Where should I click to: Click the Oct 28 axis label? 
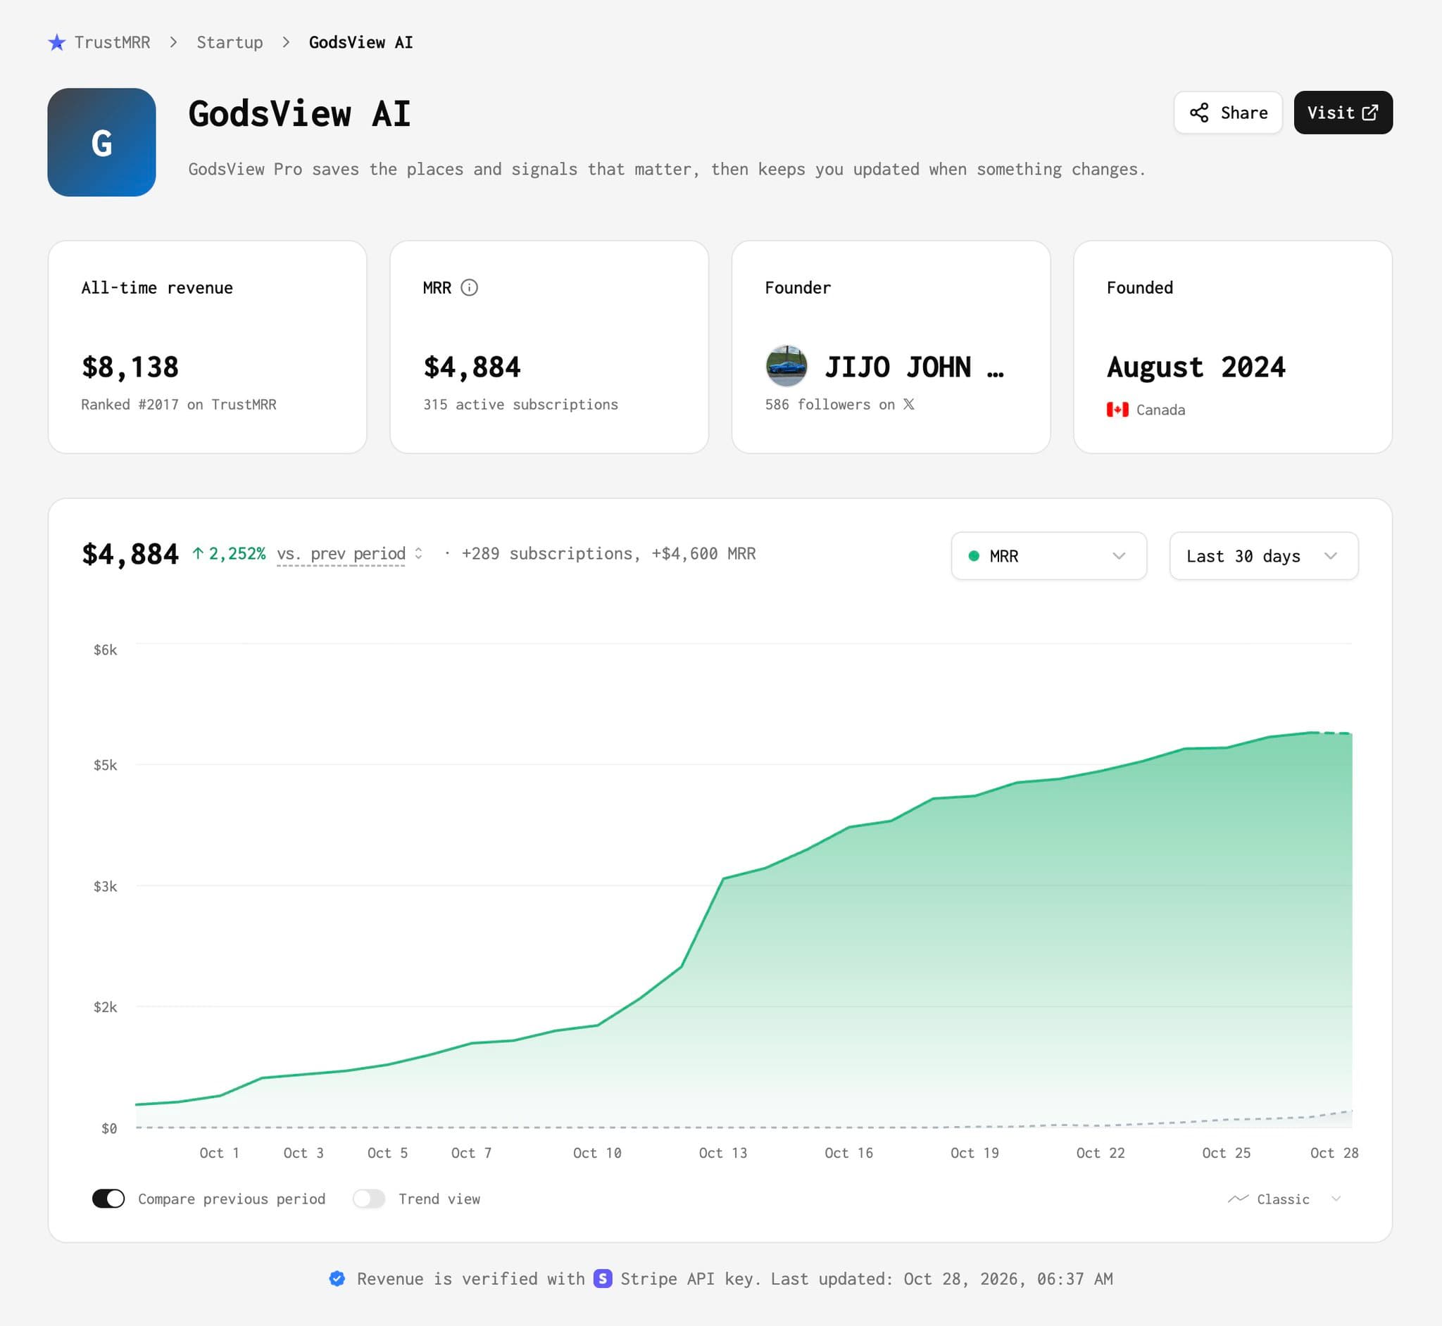pyautogui.click(x=1334, y=1153)
